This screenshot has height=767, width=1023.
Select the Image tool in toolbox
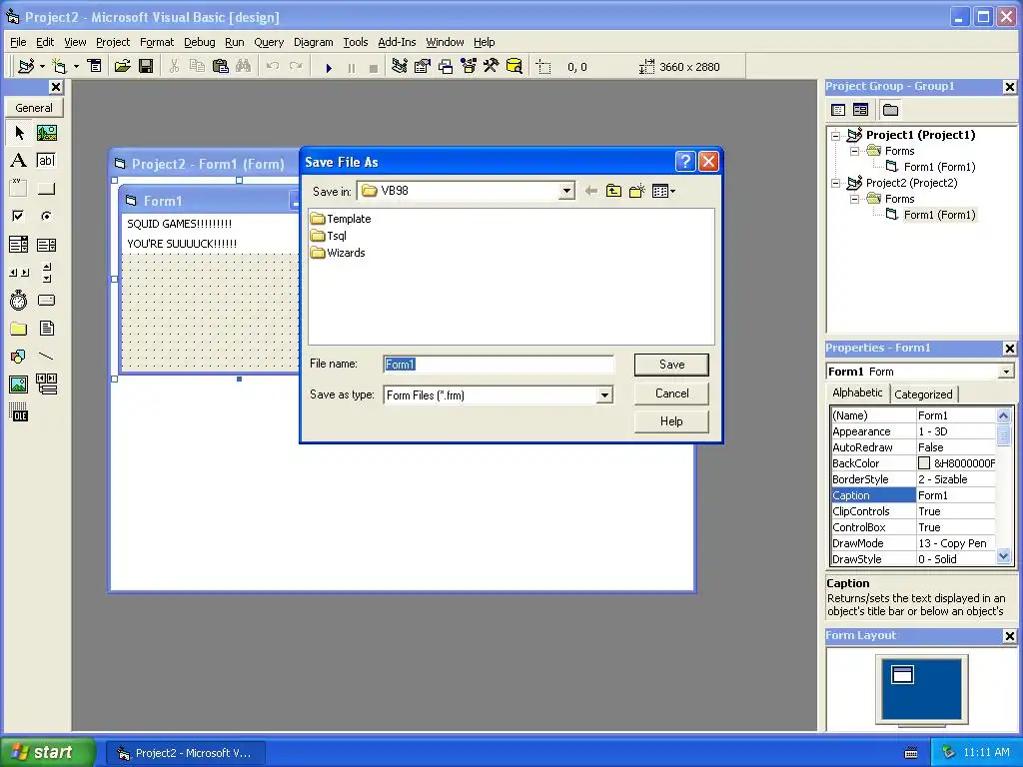tap(19, 384)
